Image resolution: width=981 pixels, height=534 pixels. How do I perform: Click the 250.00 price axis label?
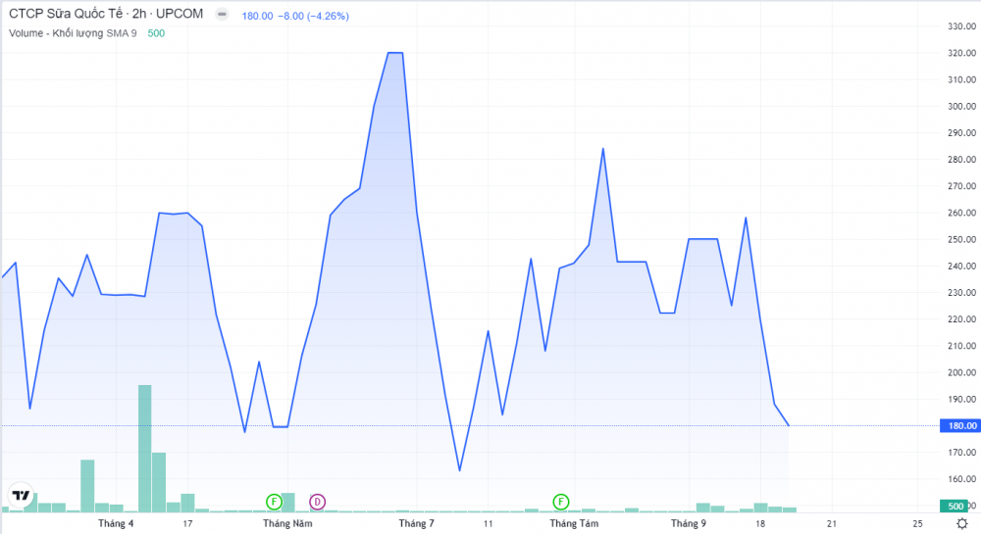(961, 239)
